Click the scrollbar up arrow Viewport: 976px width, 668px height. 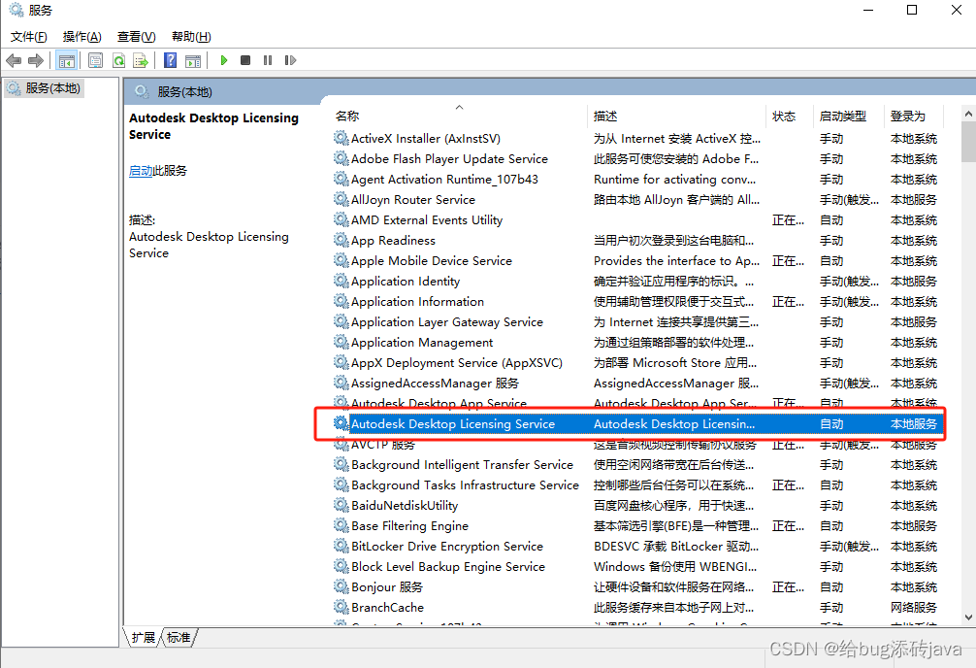[x=968, y=114]
